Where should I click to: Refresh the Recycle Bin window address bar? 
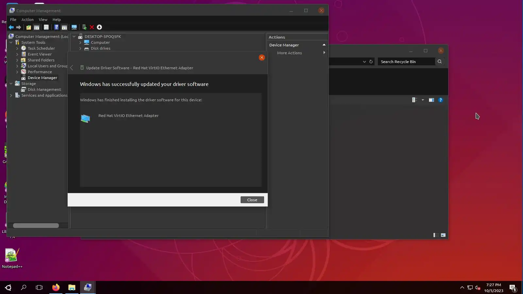371,62
